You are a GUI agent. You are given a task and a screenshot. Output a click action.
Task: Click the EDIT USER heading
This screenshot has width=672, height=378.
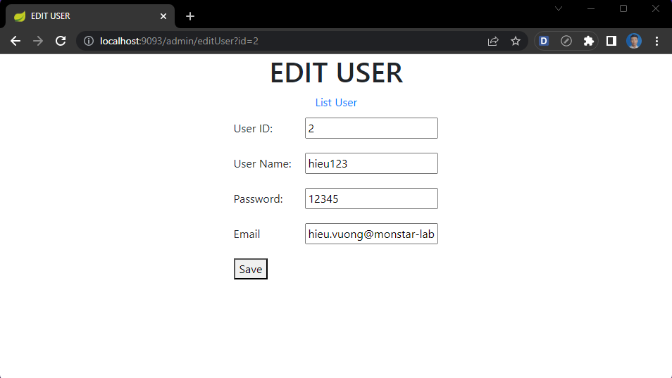[337, 73]
